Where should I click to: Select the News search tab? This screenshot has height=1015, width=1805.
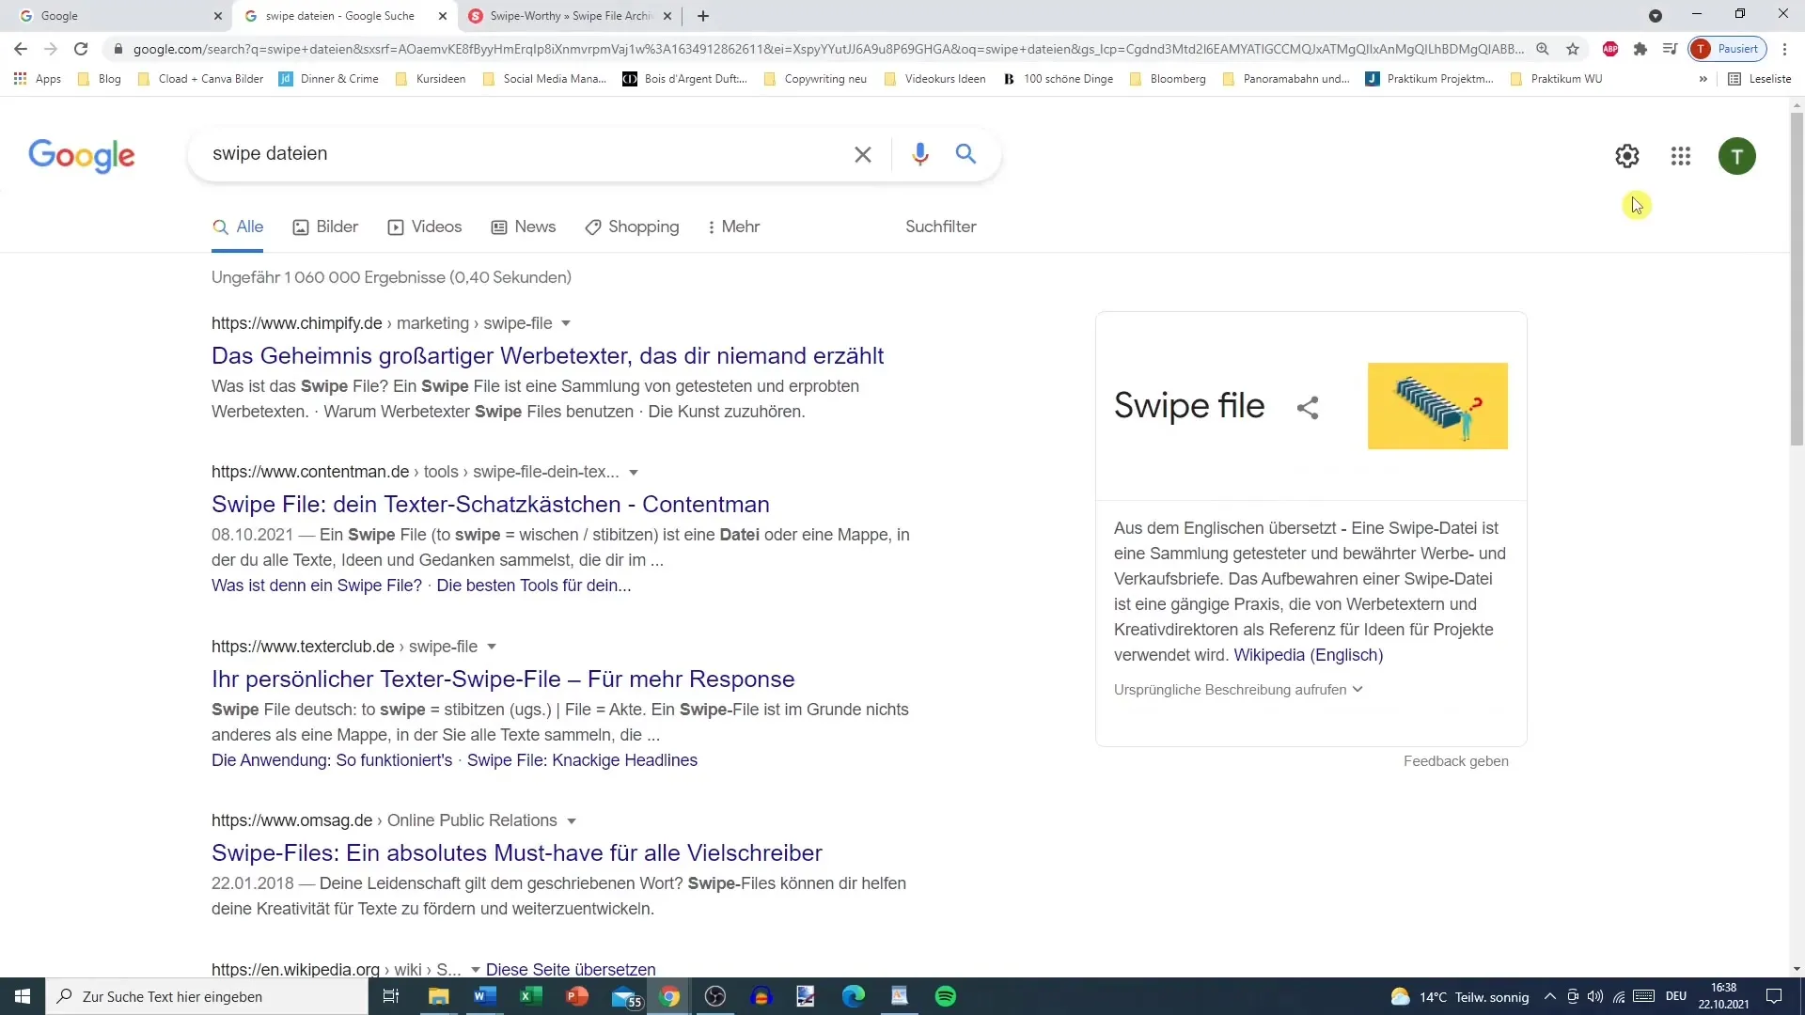(x=524, y=226)
